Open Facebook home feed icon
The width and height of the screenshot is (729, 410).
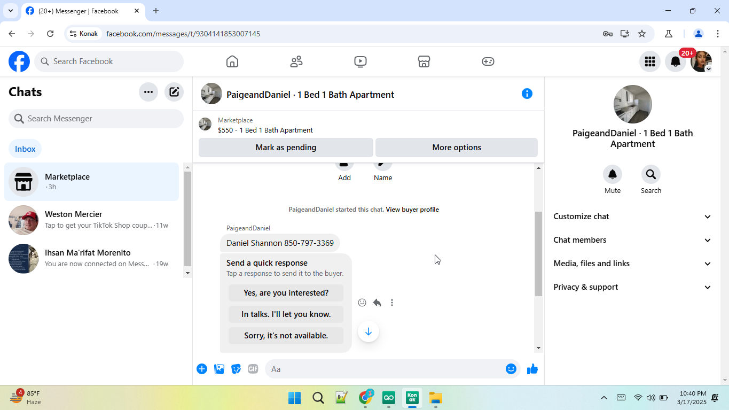232,61
